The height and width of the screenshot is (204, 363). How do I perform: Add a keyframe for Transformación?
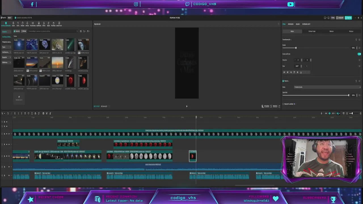pos(360,40)
